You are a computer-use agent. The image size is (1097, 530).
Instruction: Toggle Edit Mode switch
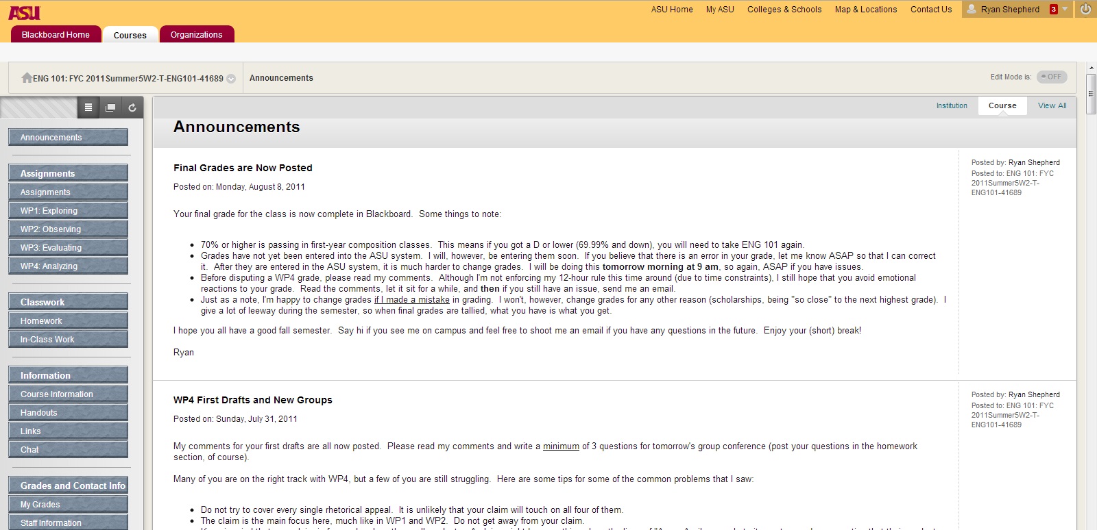tap(1052, 77)
